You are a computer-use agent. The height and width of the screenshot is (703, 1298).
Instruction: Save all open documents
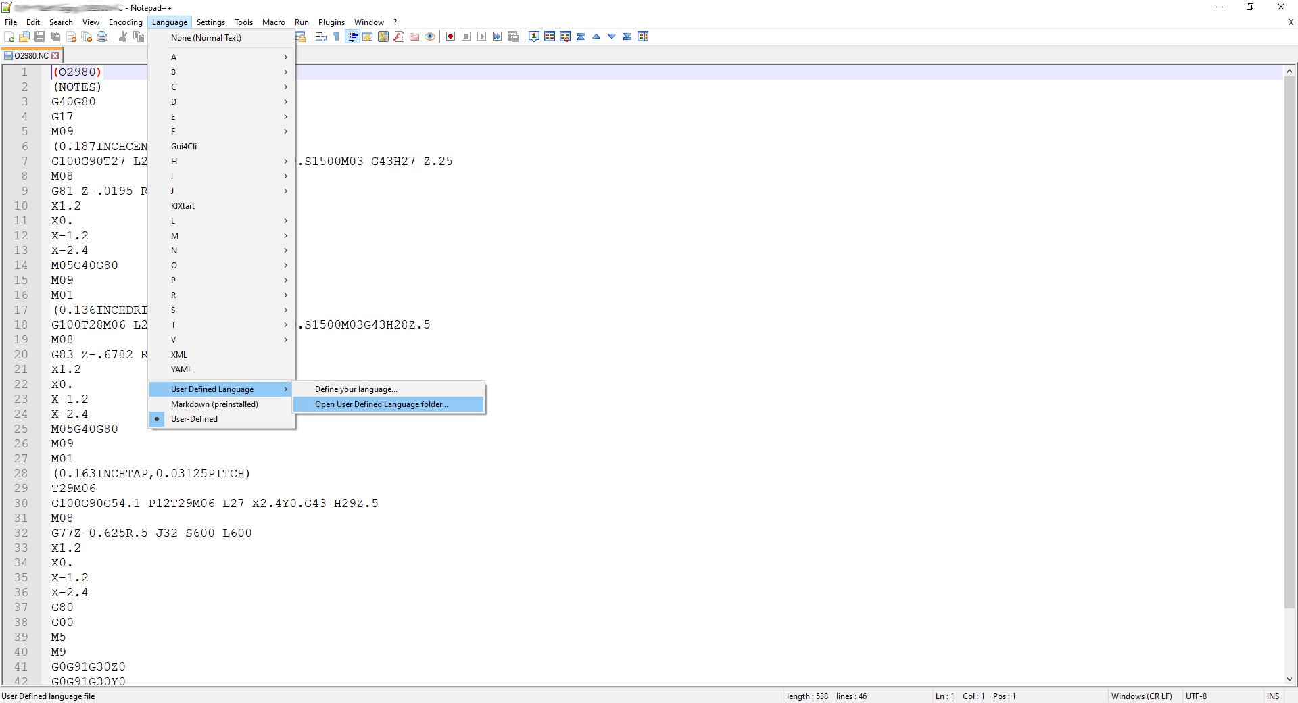[x=53, y=37]
